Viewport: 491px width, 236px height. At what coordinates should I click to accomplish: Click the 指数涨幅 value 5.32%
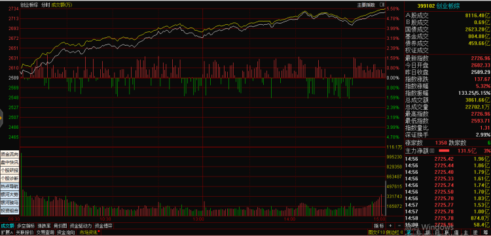pos(483,86)
